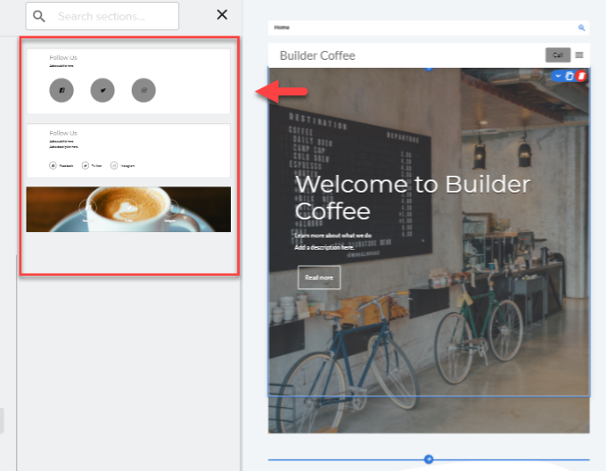Image resolution: width=606 pixels, height=471 pixels.
Task: Click the Welcome to Builder Coffee heading
Action: click(x=412, y=198)
